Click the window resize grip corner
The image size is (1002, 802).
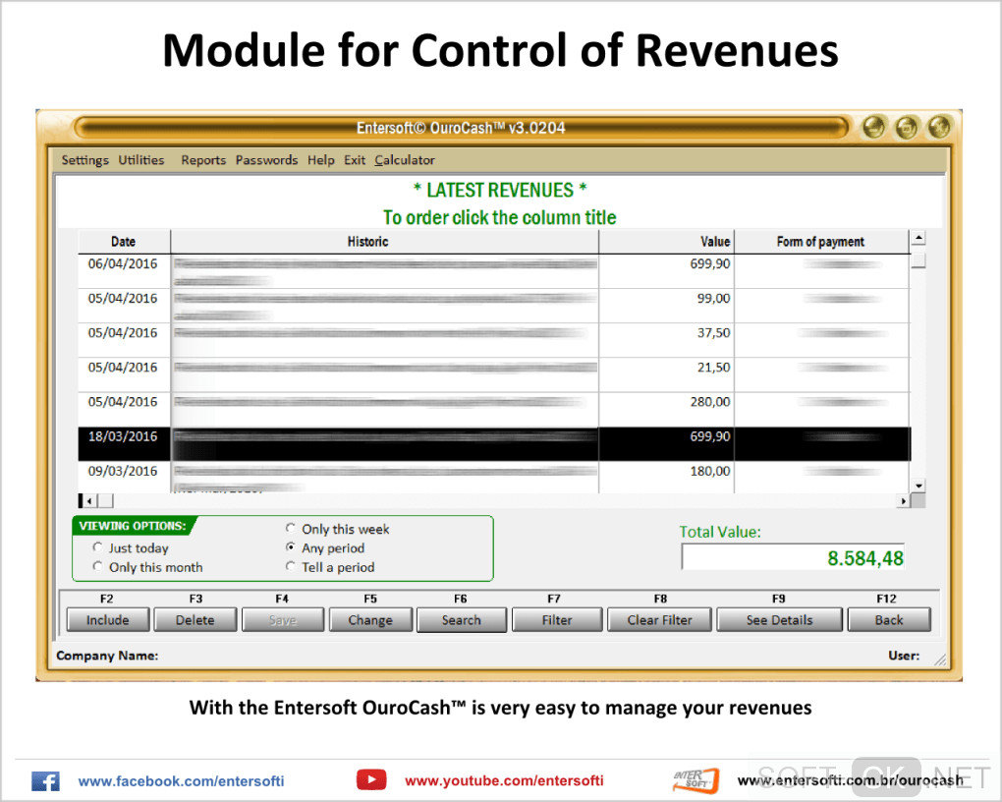pos(940,659)
